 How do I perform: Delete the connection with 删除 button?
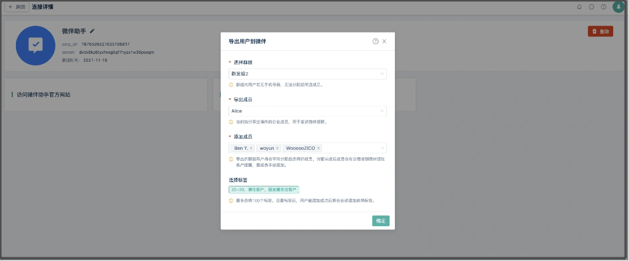pos(600,31)
